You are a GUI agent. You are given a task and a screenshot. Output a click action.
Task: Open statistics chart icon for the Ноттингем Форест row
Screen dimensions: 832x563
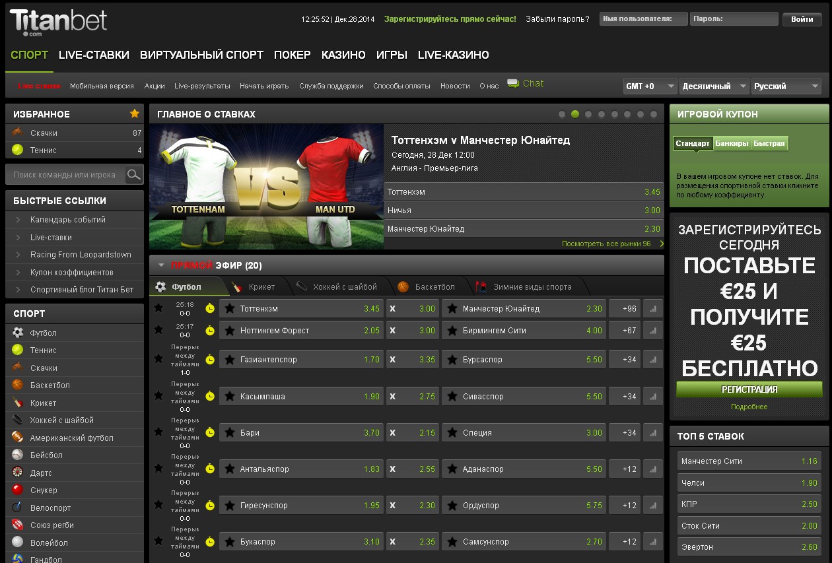point(654,330)
